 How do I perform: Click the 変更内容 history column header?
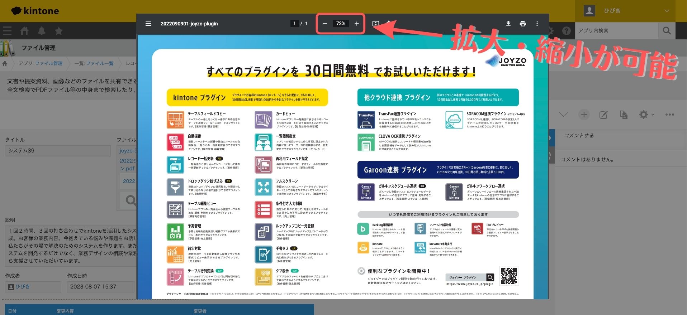click(65, 311)
